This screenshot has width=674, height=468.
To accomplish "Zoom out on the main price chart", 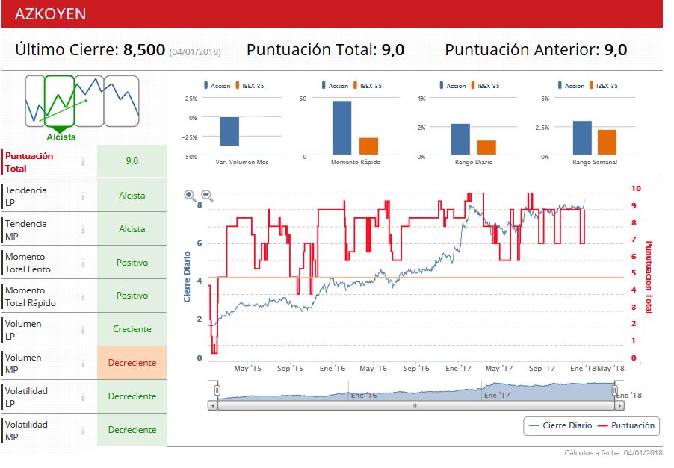I will point(207,196).
